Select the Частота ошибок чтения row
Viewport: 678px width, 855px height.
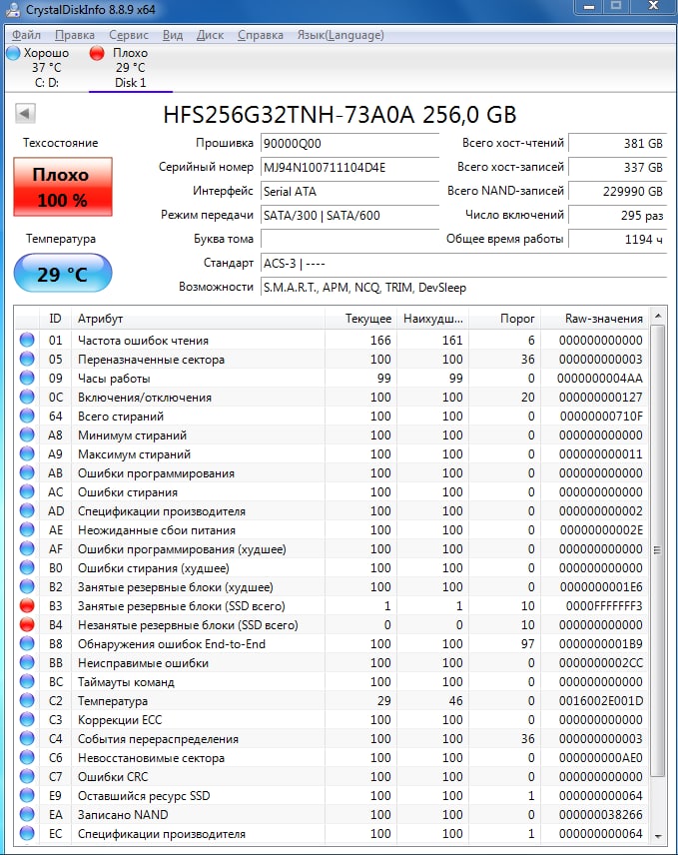tap(332, 340)
